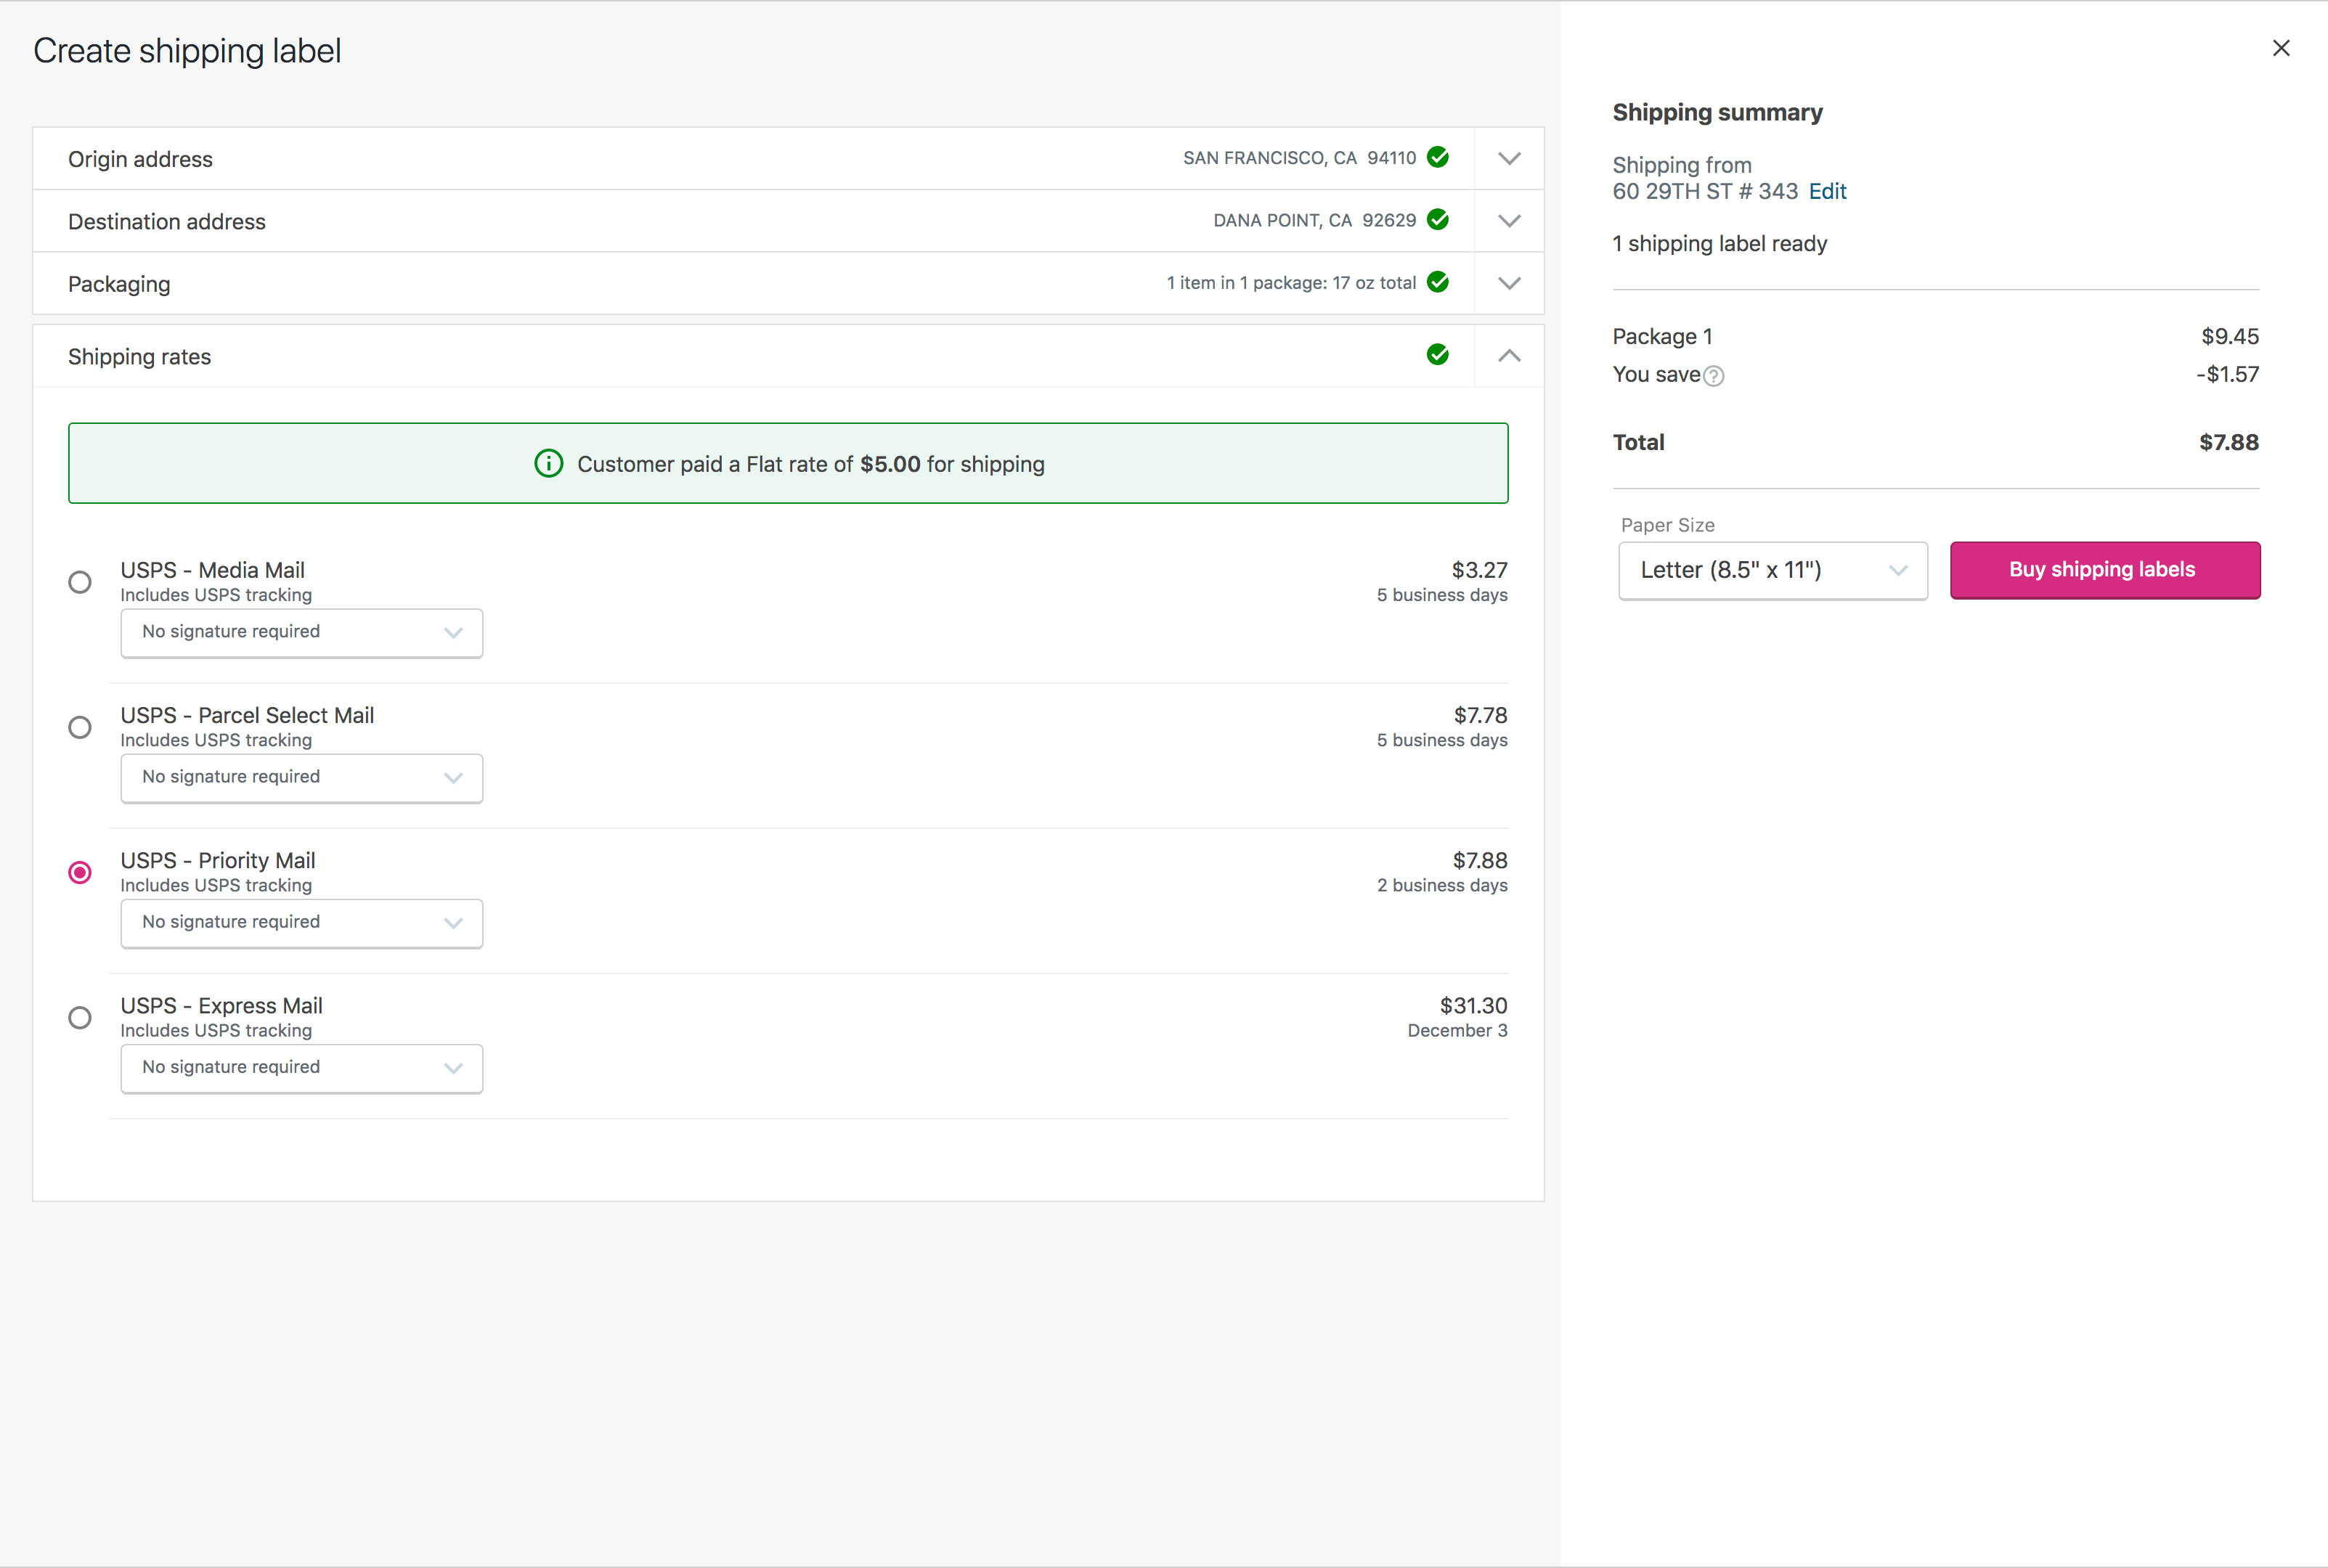The height and width of the screenshot is (1568, 2328).
Task: Click the Total $7.88 amount
Action: 2229,442
